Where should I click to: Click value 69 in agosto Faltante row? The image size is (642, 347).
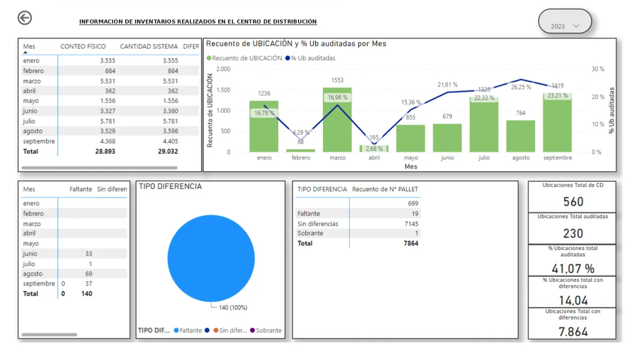[88, 274]
